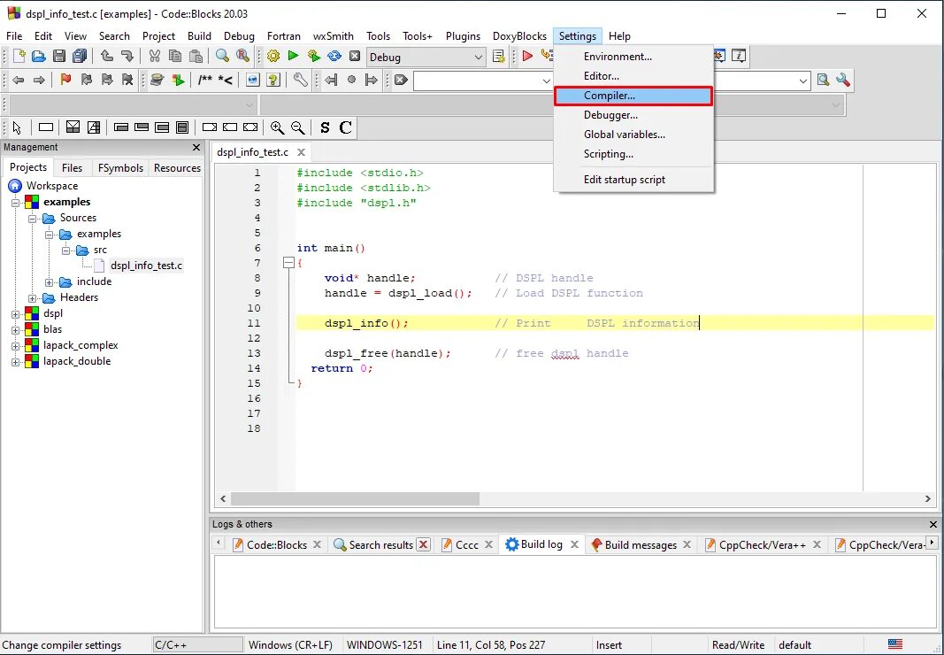Image resolution: width=944 pixels, height=655 pixels.
Task: Collapse the examples project node
Action: [16, 203]
